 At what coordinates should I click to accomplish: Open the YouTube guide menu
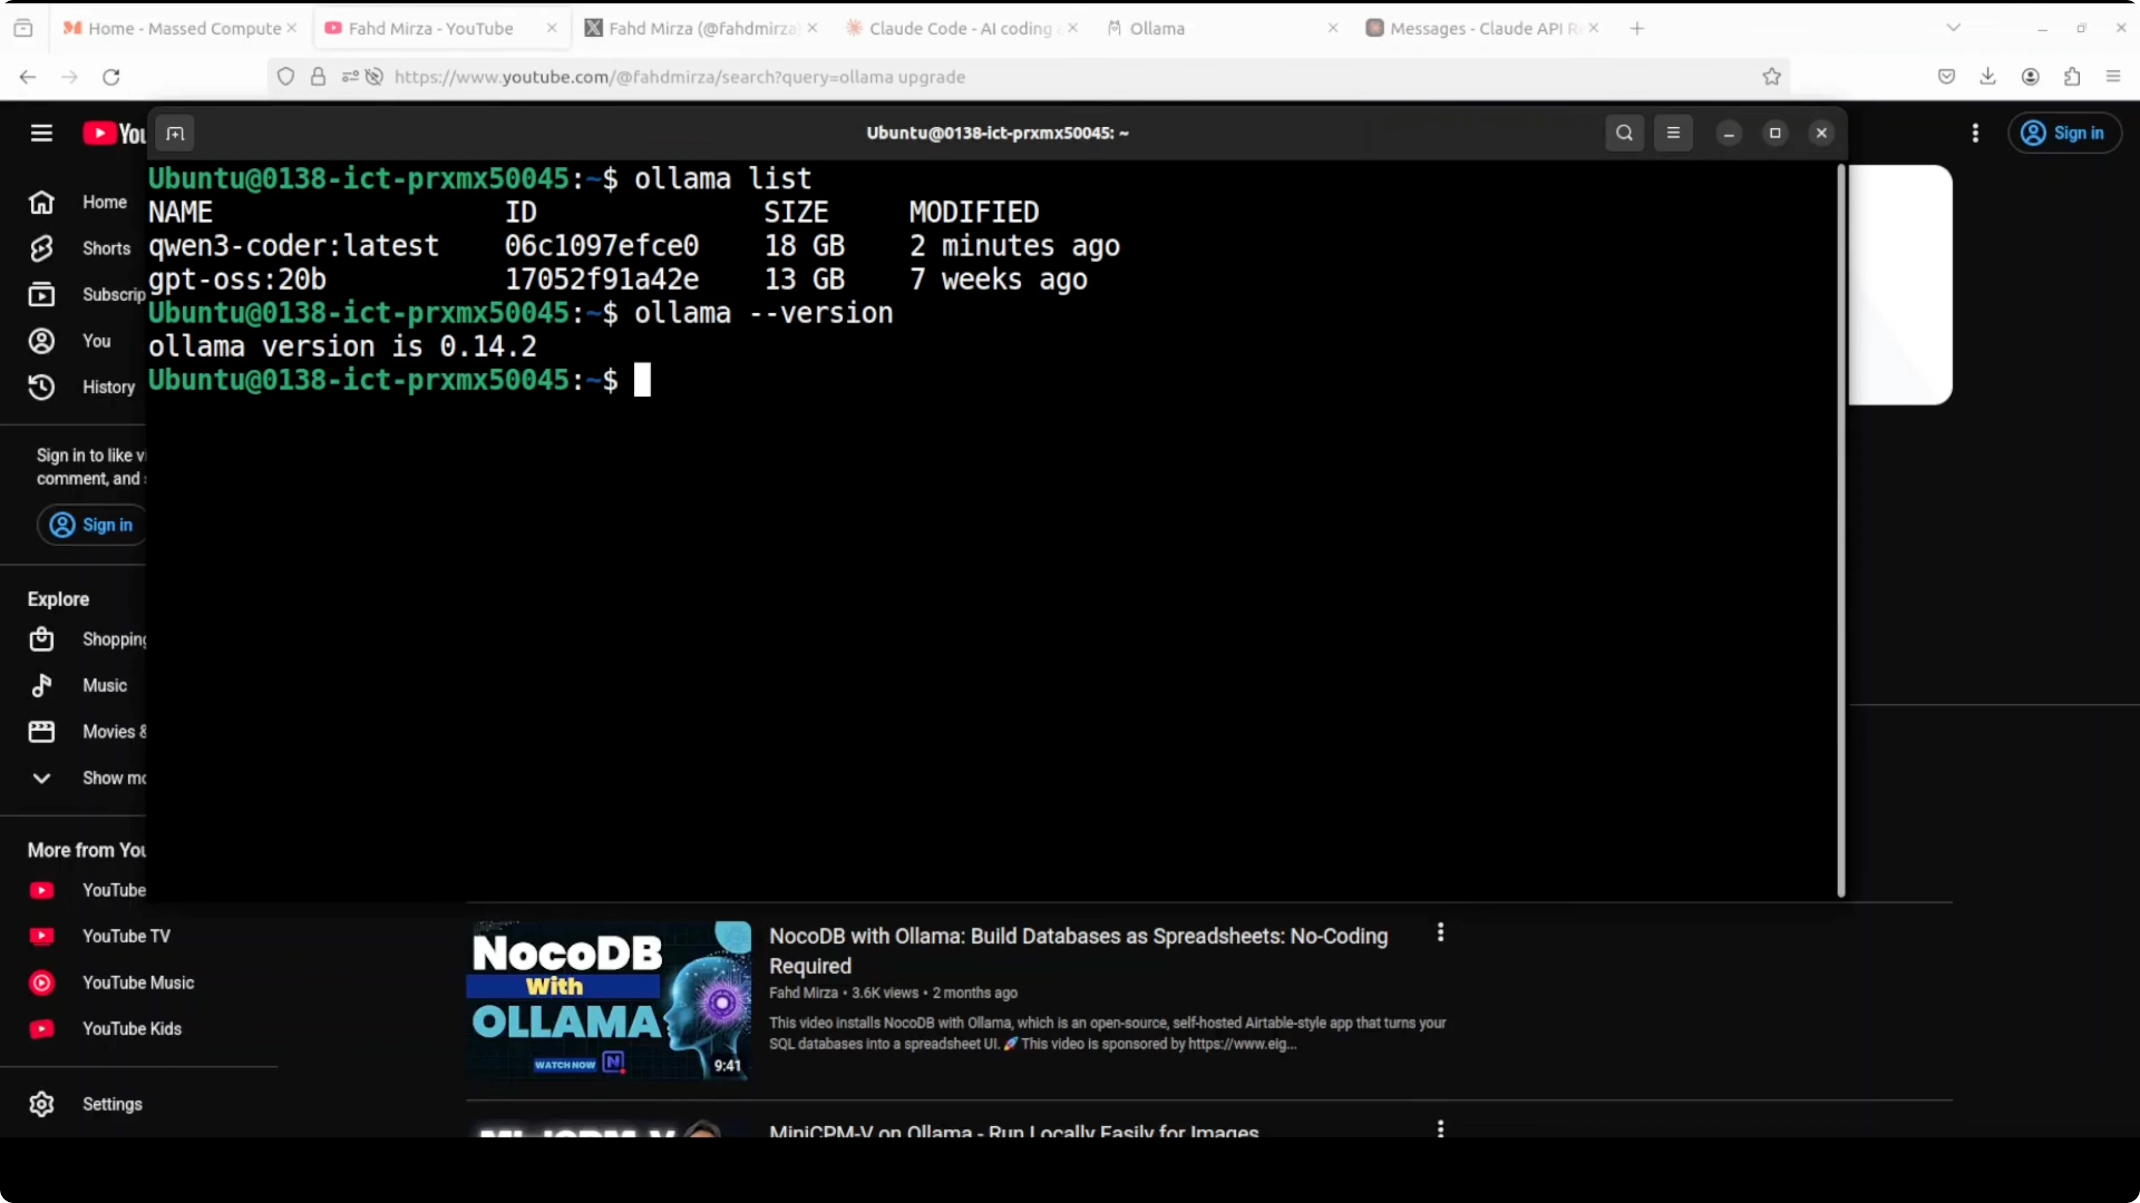point(41,134)
